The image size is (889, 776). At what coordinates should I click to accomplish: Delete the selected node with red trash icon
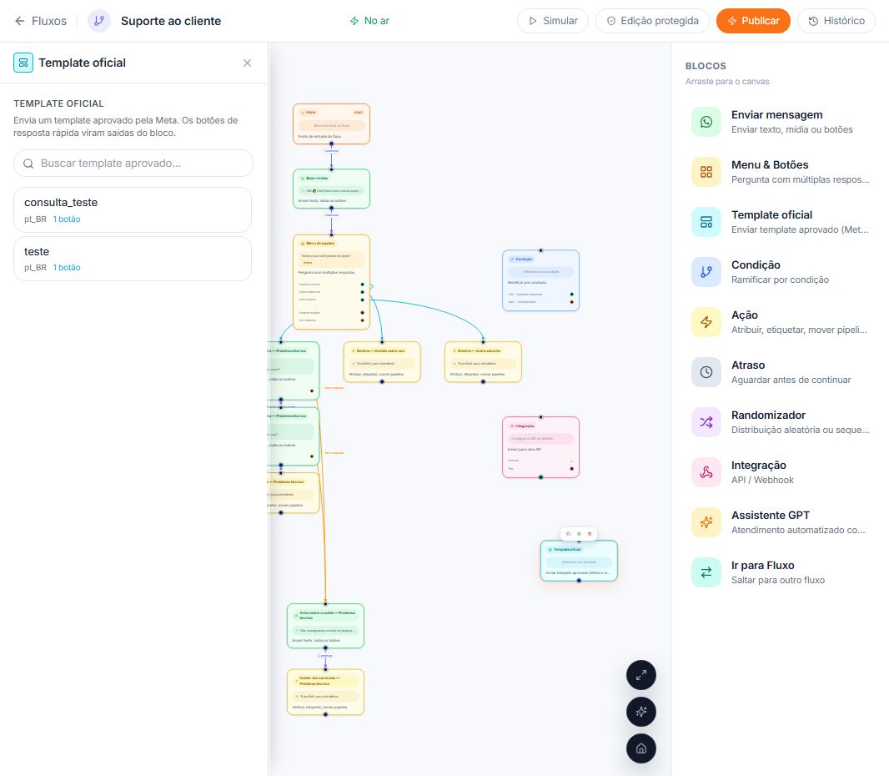tap(590, 534)
